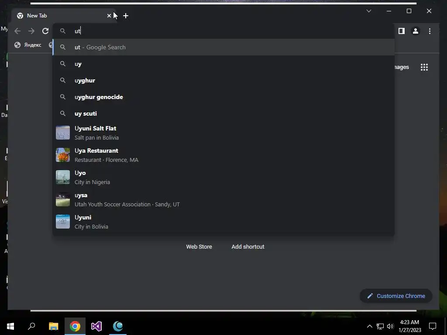Open the Windows Start menu

(x=10, y=326)
